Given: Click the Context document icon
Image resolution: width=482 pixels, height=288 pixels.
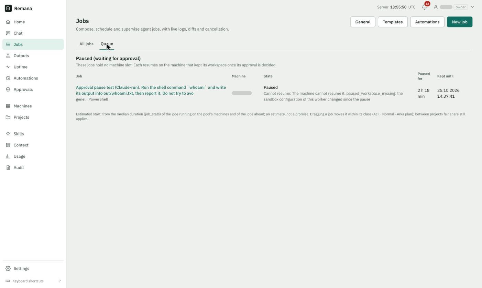Looking at the screenshot, I should point(8,145).
